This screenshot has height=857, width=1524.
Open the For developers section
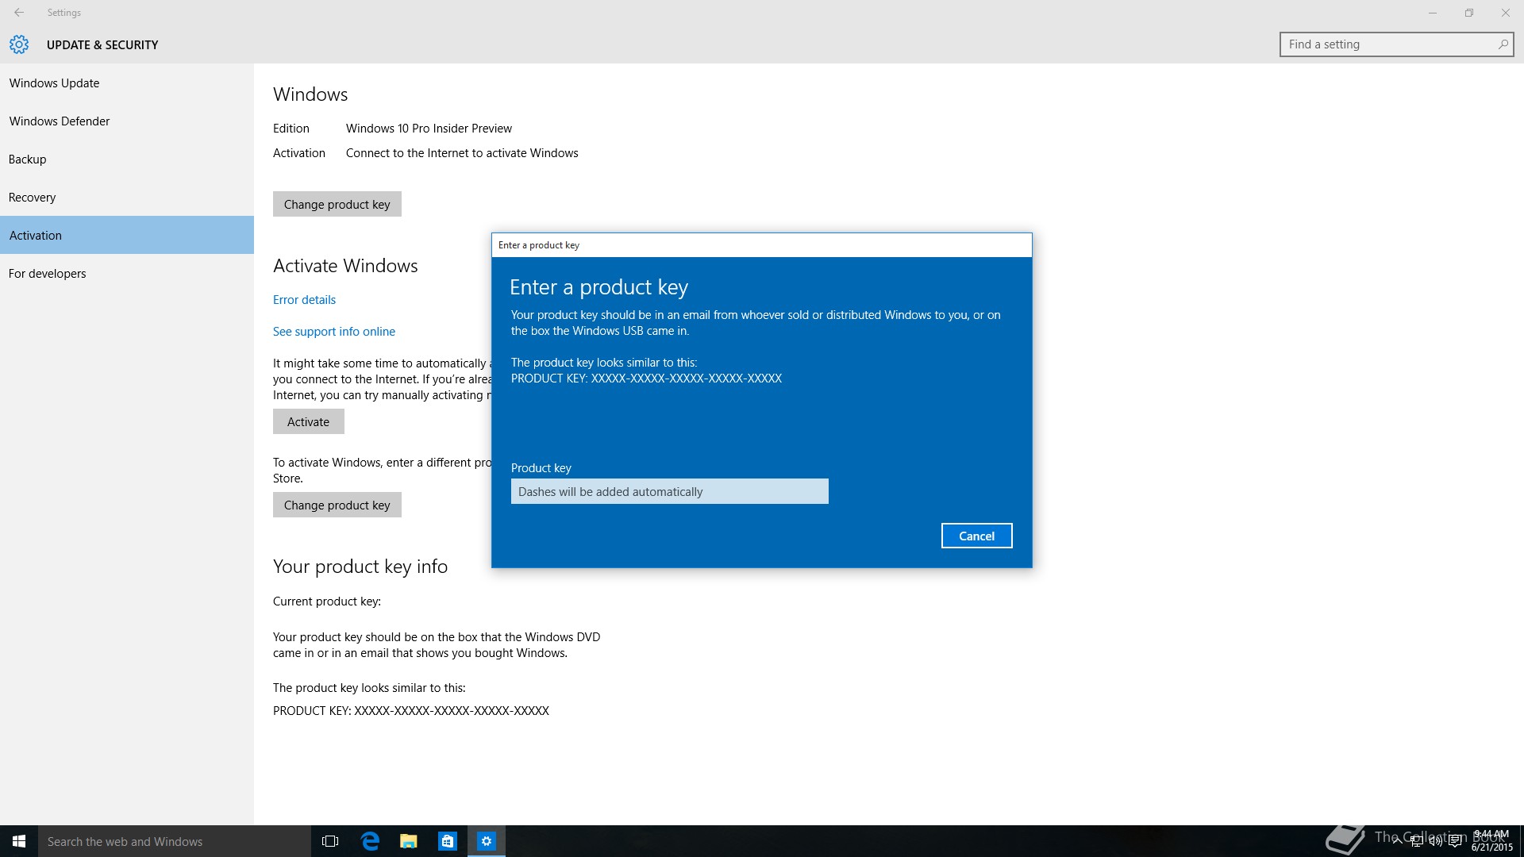pos(127,274)
